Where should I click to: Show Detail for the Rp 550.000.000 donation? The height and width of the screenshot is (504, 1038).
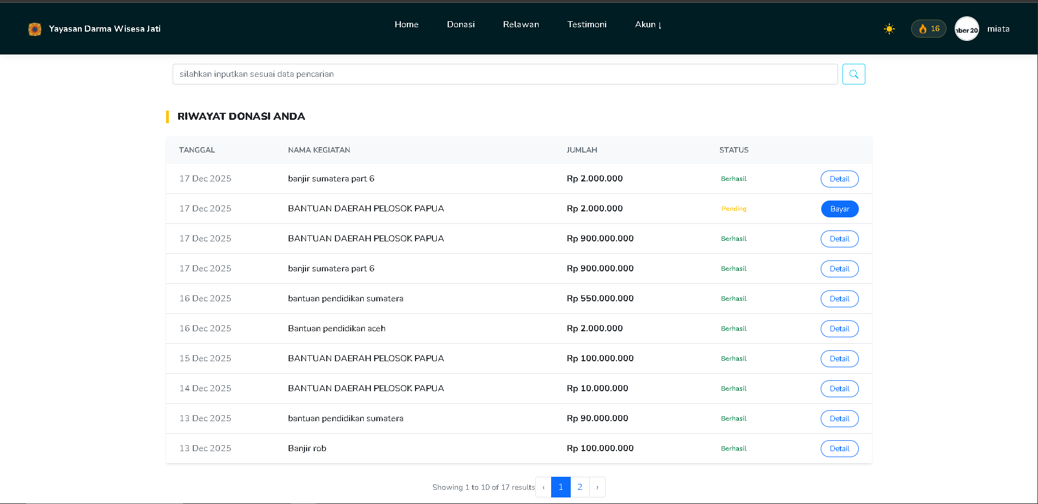click(839, 299)
